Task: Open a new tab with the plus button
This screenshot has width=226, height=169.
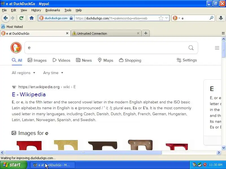Action: (146, 33)
